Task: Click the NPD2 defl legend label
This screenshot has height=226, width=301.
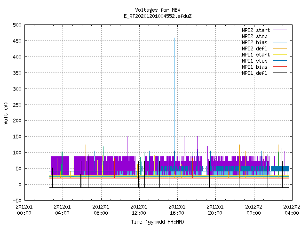Action: pos(254,48)
